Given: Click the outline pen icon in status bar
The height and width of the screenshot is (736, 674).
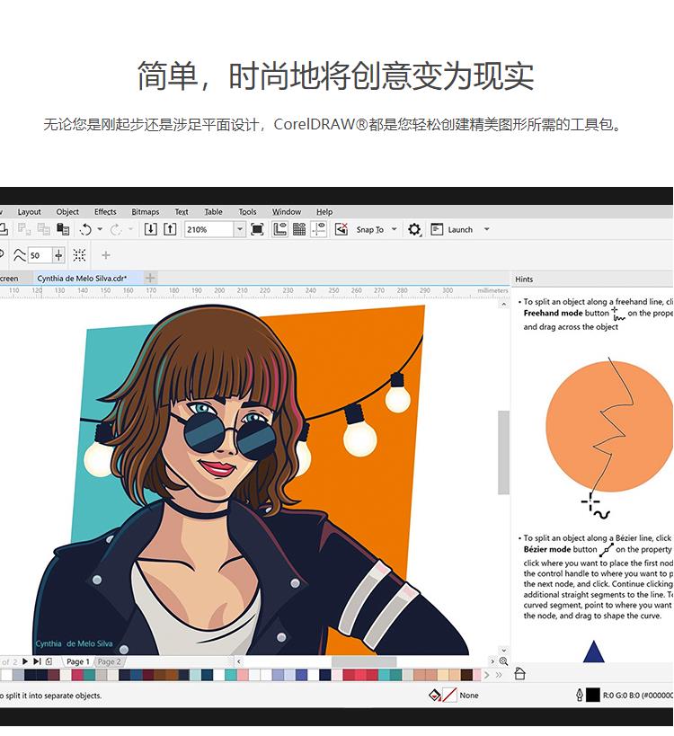Looking at the screenshot, I should pos(579,695).
